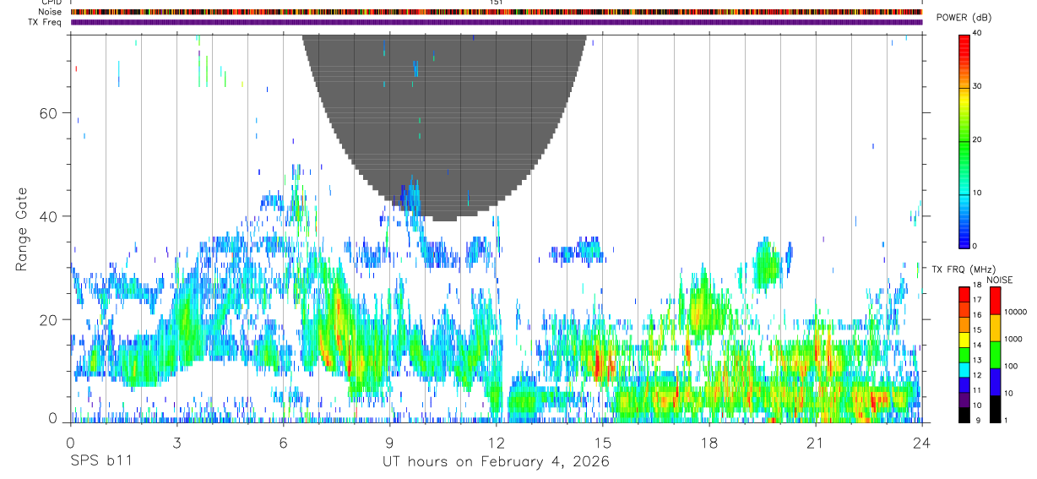Select the 10000 label on the NOISE legend
Viewport: 1037px width, 479px height.
pos(1015,312)
